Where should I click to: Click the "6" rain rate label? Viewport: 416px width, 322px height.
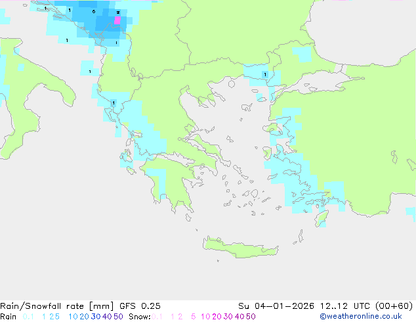coord(94,11)
